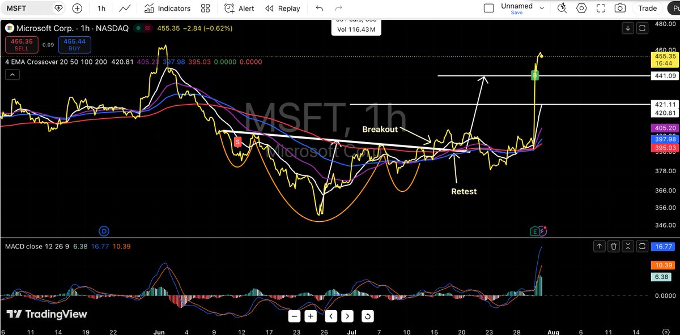Screen dimensions: 680x335
Task: Move MACD pane up arrow
Action: click(x=600, y=246)
